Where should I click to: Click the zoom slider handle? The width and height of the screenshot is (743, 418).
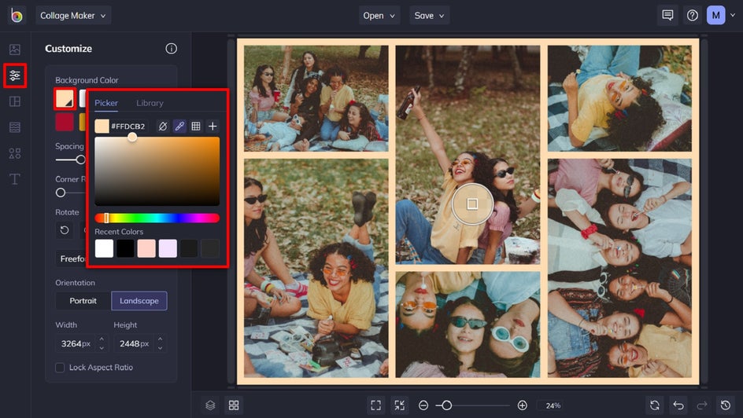click(x=446, y=405)
